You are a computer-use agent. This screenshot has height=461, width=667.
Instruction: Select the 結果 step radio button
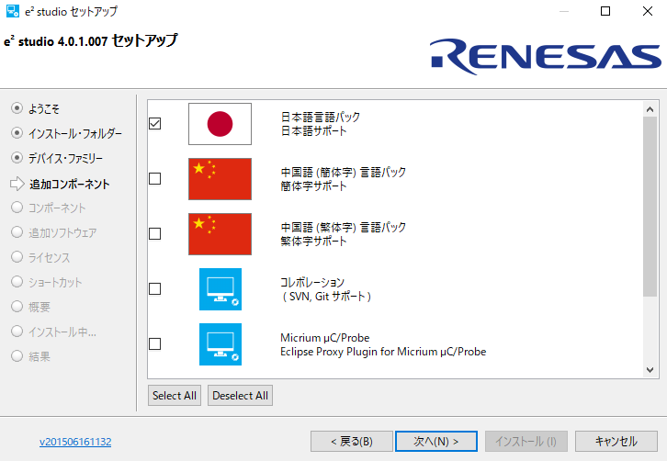[17, 356]
